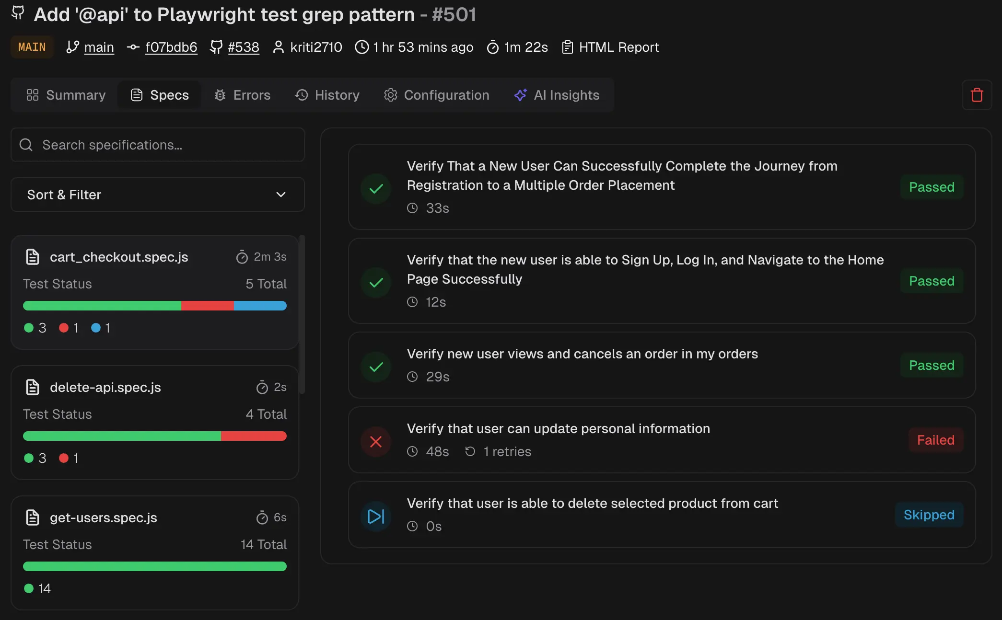Click the AI Insights sparkle icon

click(x=520, y=95)
